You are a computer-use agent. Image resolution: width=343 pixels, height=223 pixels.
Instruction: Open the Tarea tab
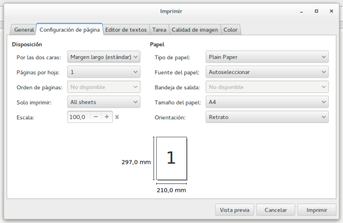[x=159, y=30]
